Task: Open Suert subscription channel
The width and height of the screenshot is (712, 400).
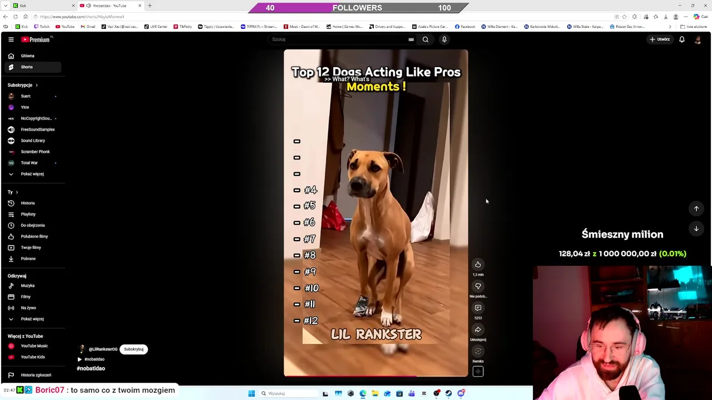Action: [32, 96]
